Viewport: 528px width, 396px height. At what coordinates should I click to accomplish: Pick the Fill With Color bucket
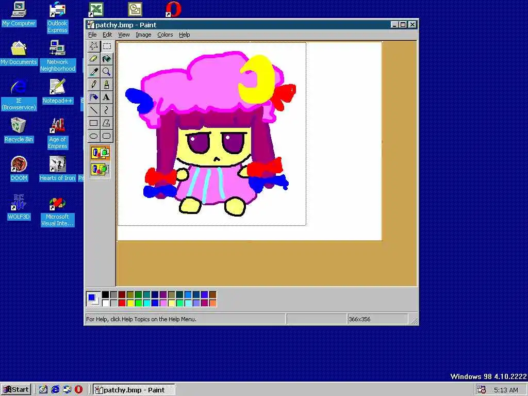click(x=107, y=59)
